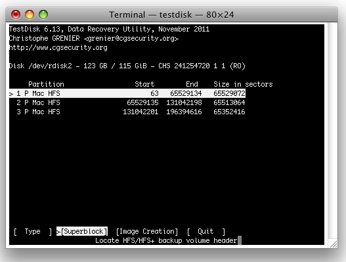Viewport: 346px width, 262px height.
Task: Click the cgsecurity.org URL text
Action: 58,48
